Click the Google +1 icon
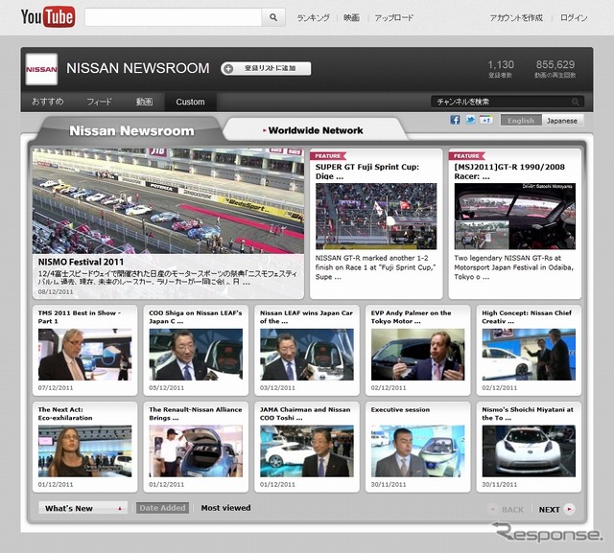This screenshot has width=614, height=553. pos(486,120)
